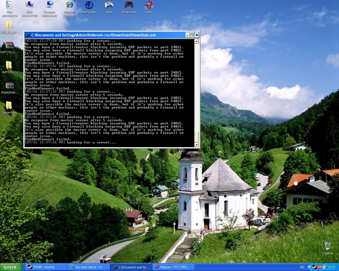The width and height of the screenshot is (339, 271).
Task: Open the RU language indicator in the tray
Action: (x=302, y=267)
